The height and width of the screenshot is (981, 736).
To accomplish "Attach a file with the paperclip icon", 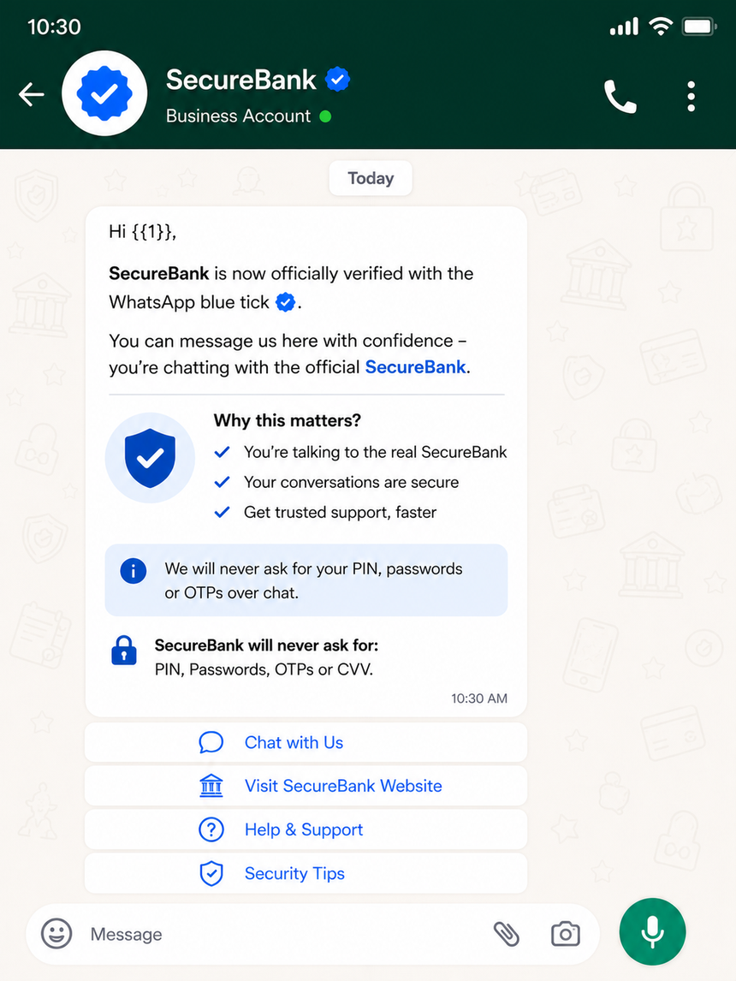I will coord(506,934).
